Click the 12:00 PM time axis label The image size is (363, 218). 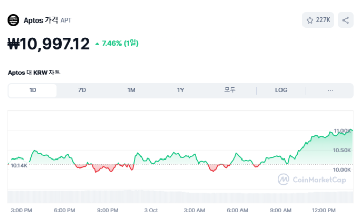click(x=324, y=210)
